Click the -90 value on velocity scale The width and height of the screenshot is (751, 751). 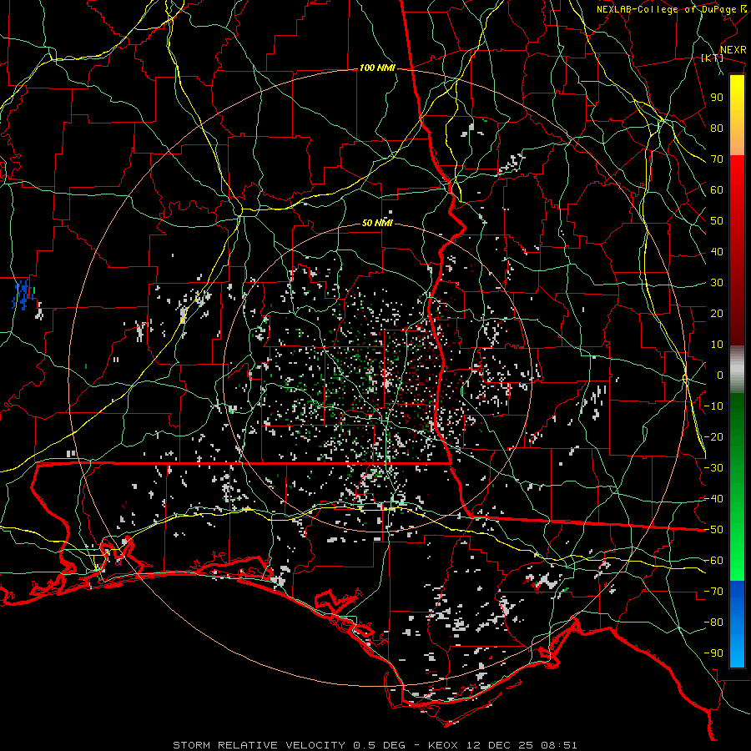[713, 653]
